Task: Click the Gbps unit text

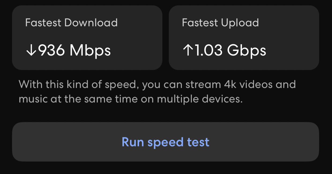Action: click(247, 50)
